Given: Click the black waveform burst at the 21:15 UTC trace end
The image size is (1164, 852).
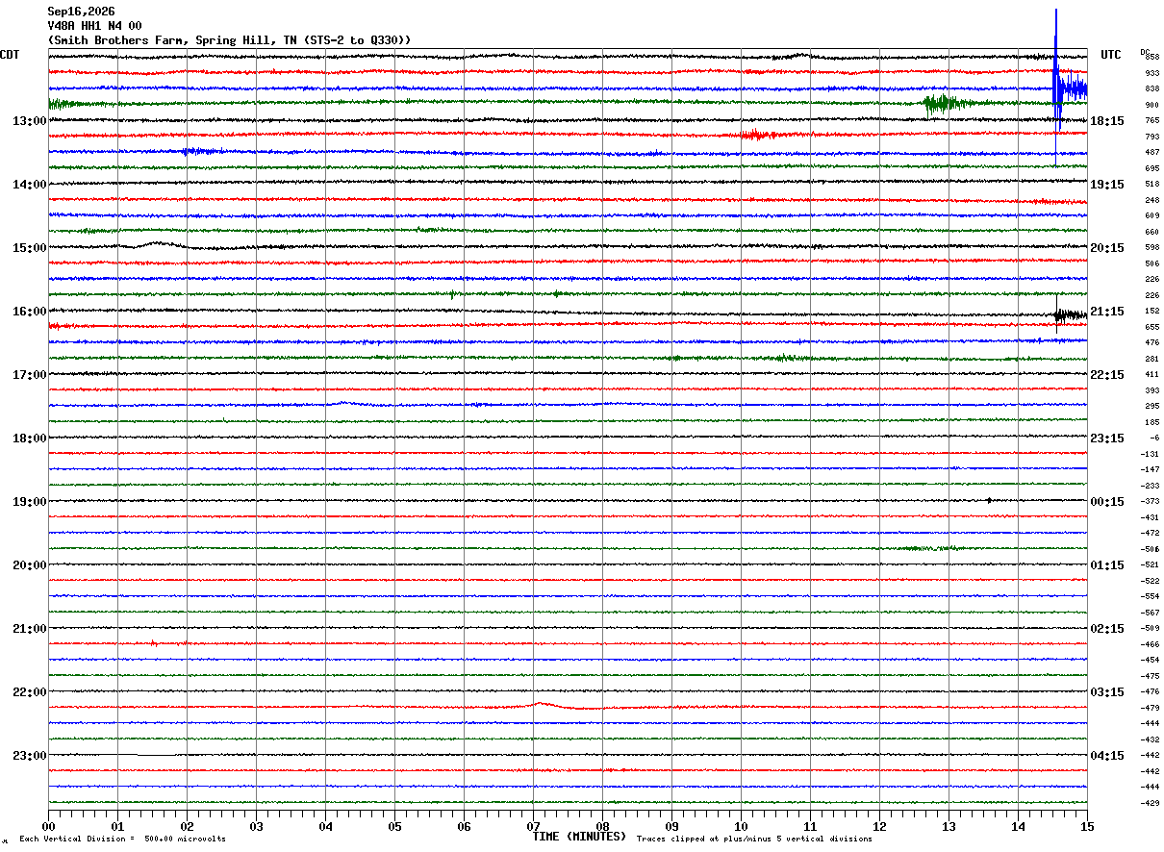Looking at the screenshot, I should coord(1071,314).
